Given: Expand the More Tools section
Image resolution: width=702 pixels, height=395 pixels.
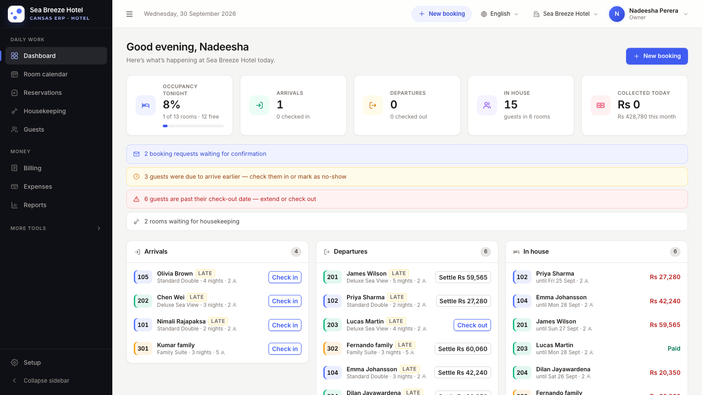Looking at the screenshot, I should (56, 228).
